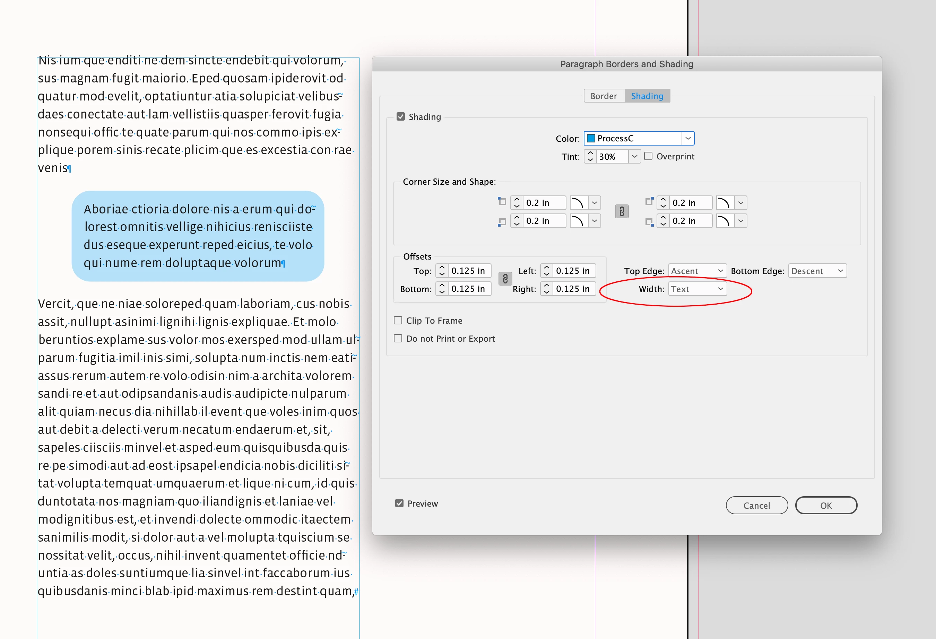Click the Tint value stepper arrows
Viewport: 936px width, 639px height.
[x=590, y=156]
